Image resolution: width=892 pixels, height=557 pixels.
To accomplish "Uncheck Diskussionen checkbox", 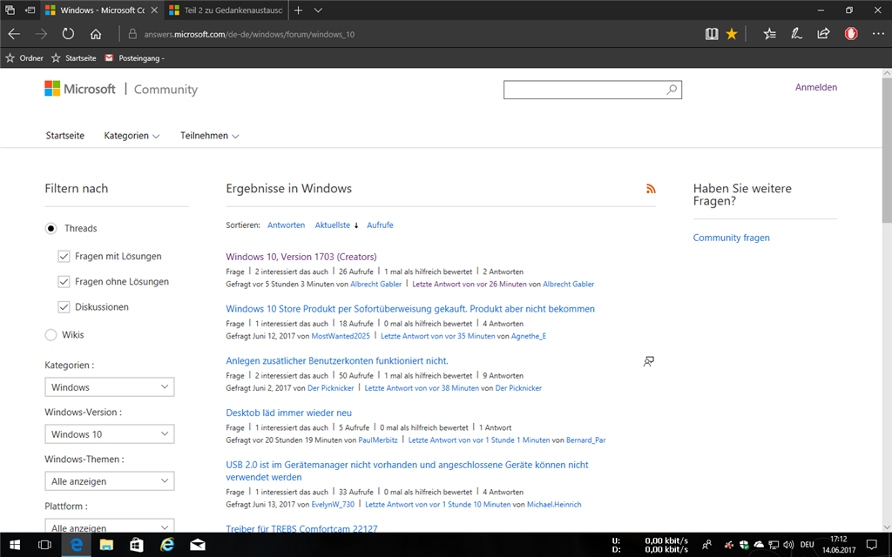I will tap(64, 307).
